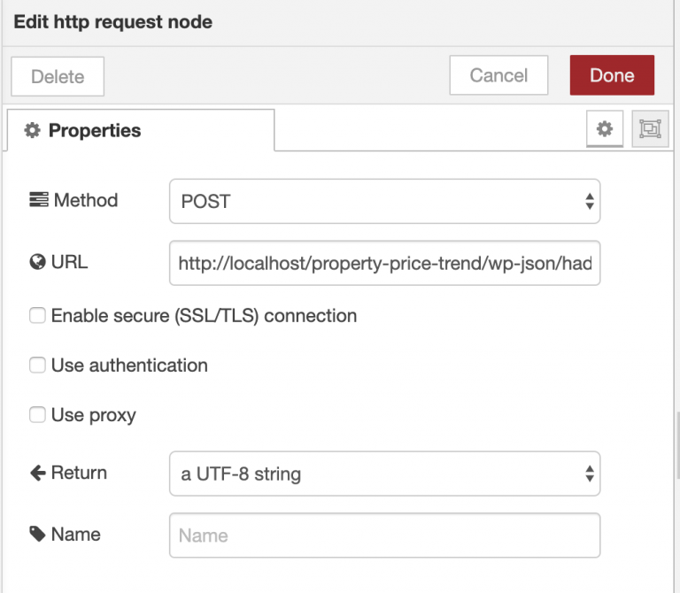Open the Method dropdown showing POST
Screen dimensions: 680x593
click(x=384, y=202)
